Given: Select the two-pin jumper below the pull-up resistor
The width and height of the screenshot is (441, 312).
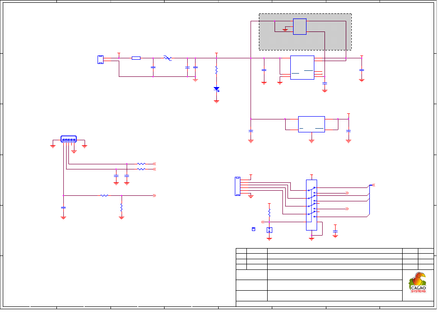Looking at the screenshot, I should pos(269,230).
